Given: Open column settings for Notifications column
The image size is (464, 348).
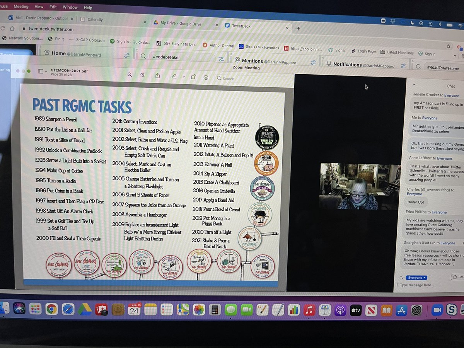Looking at the screenshot, I should click(x=403, y=65).
